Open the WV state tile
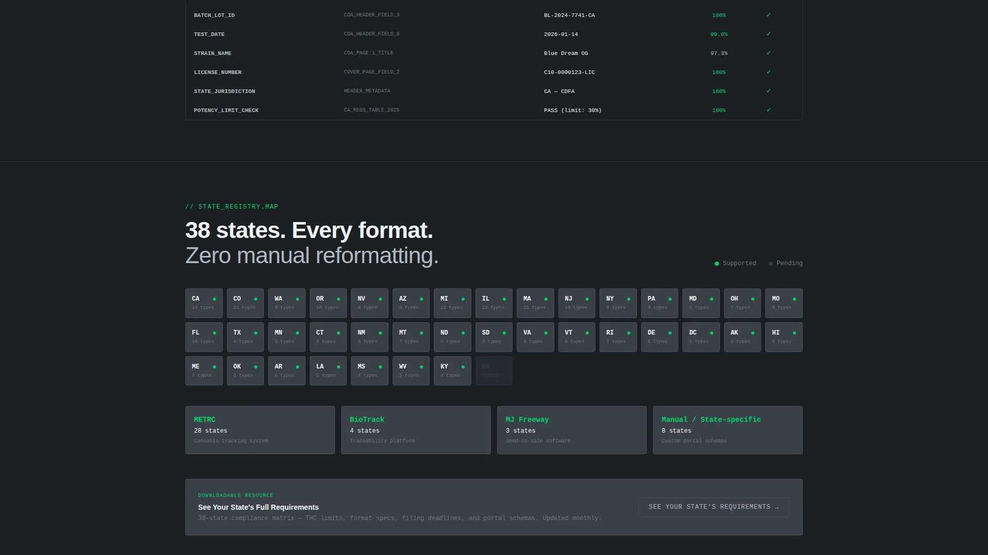This screenshot has width=988, height=555. [411, 371]
